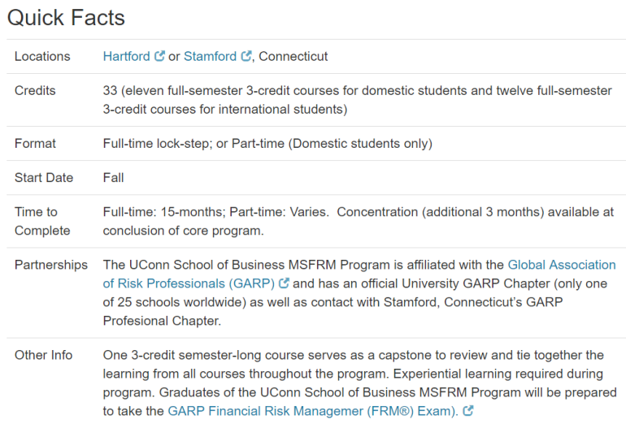Click the external-link icon beside Stamford
626x424 pixels.
coord(246,57)
